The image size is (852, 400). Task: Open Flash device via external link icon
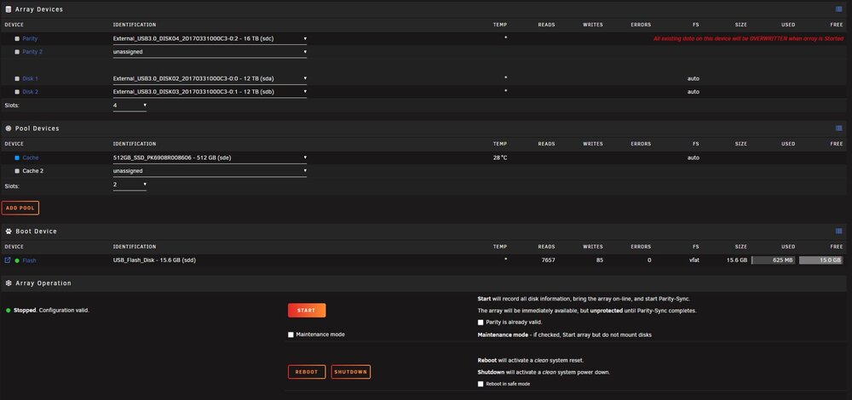tap(8, 260)
